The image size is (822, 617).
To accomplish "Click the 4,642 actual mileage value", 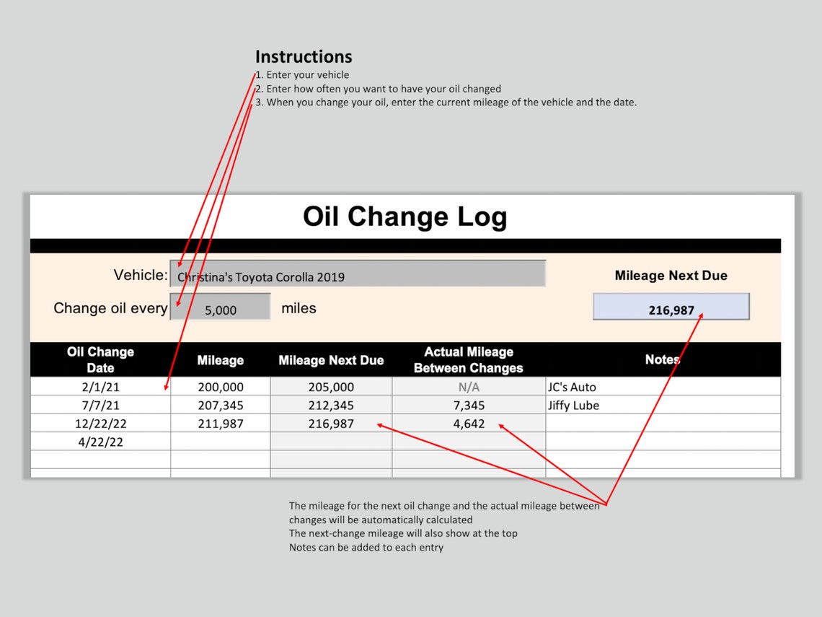I will (x=468, y=424).
